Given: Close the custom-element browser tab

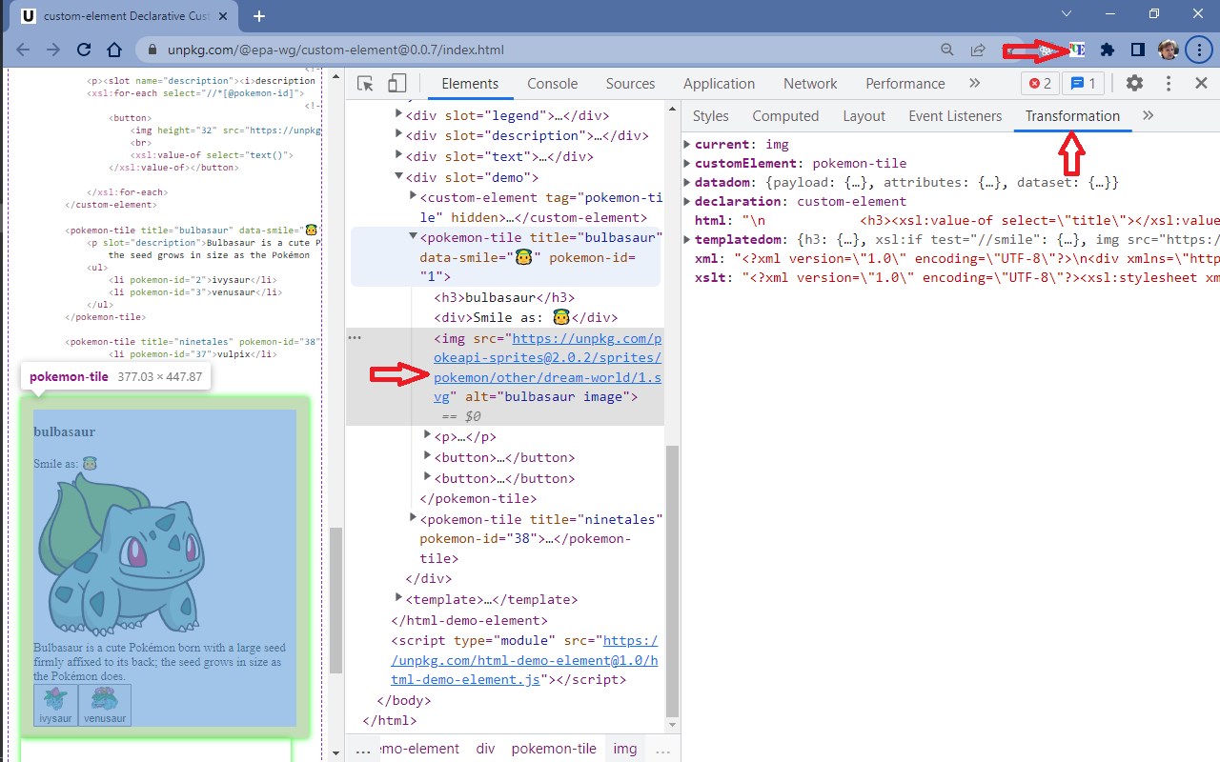Looking at the screenshot, I should [222, 16].
